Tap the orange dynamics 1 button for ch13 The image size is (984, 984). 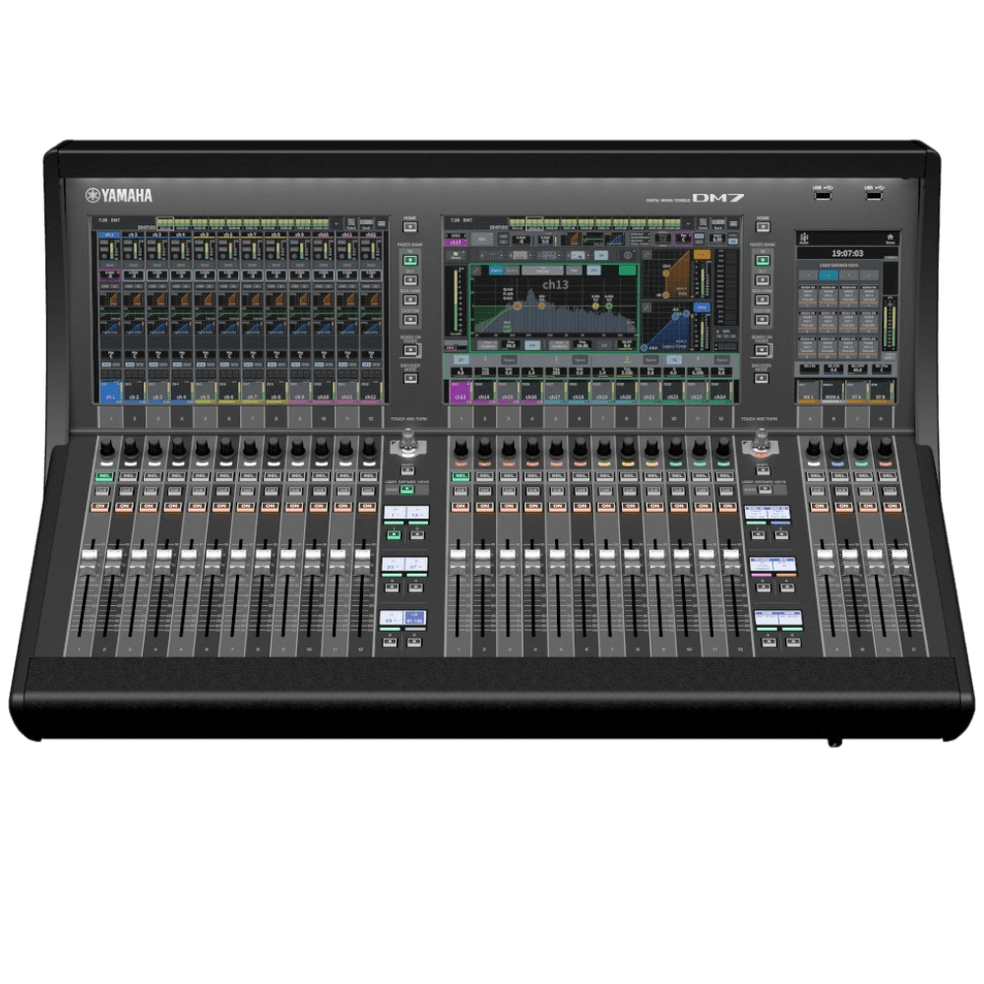click(703, 254)
